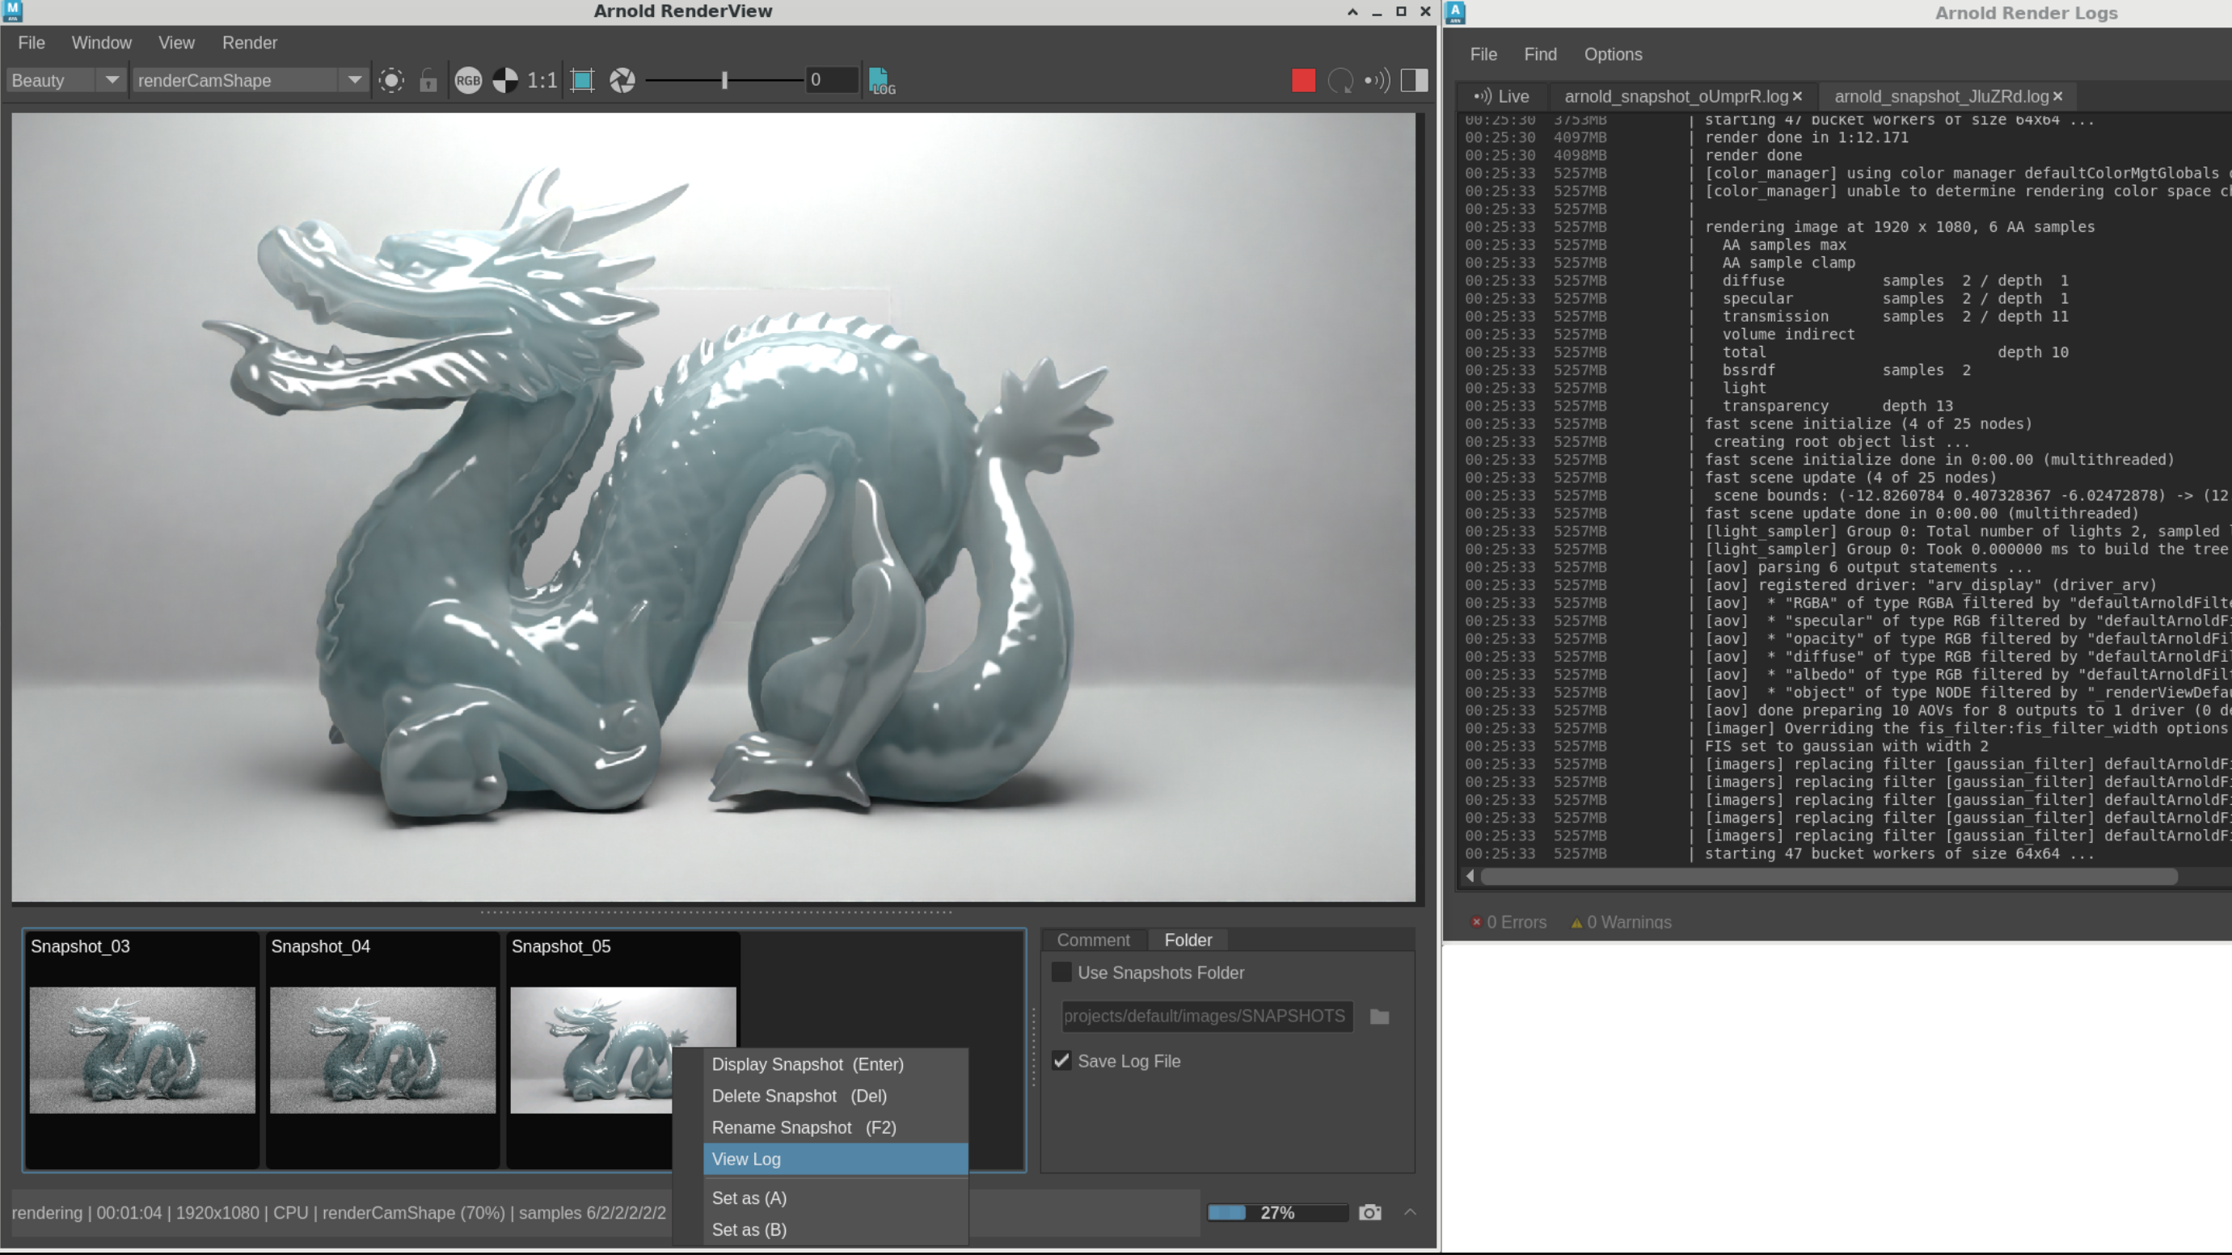
Task: Click the 'render done in 1:12.171' log line
Action: pos(1806,137)
